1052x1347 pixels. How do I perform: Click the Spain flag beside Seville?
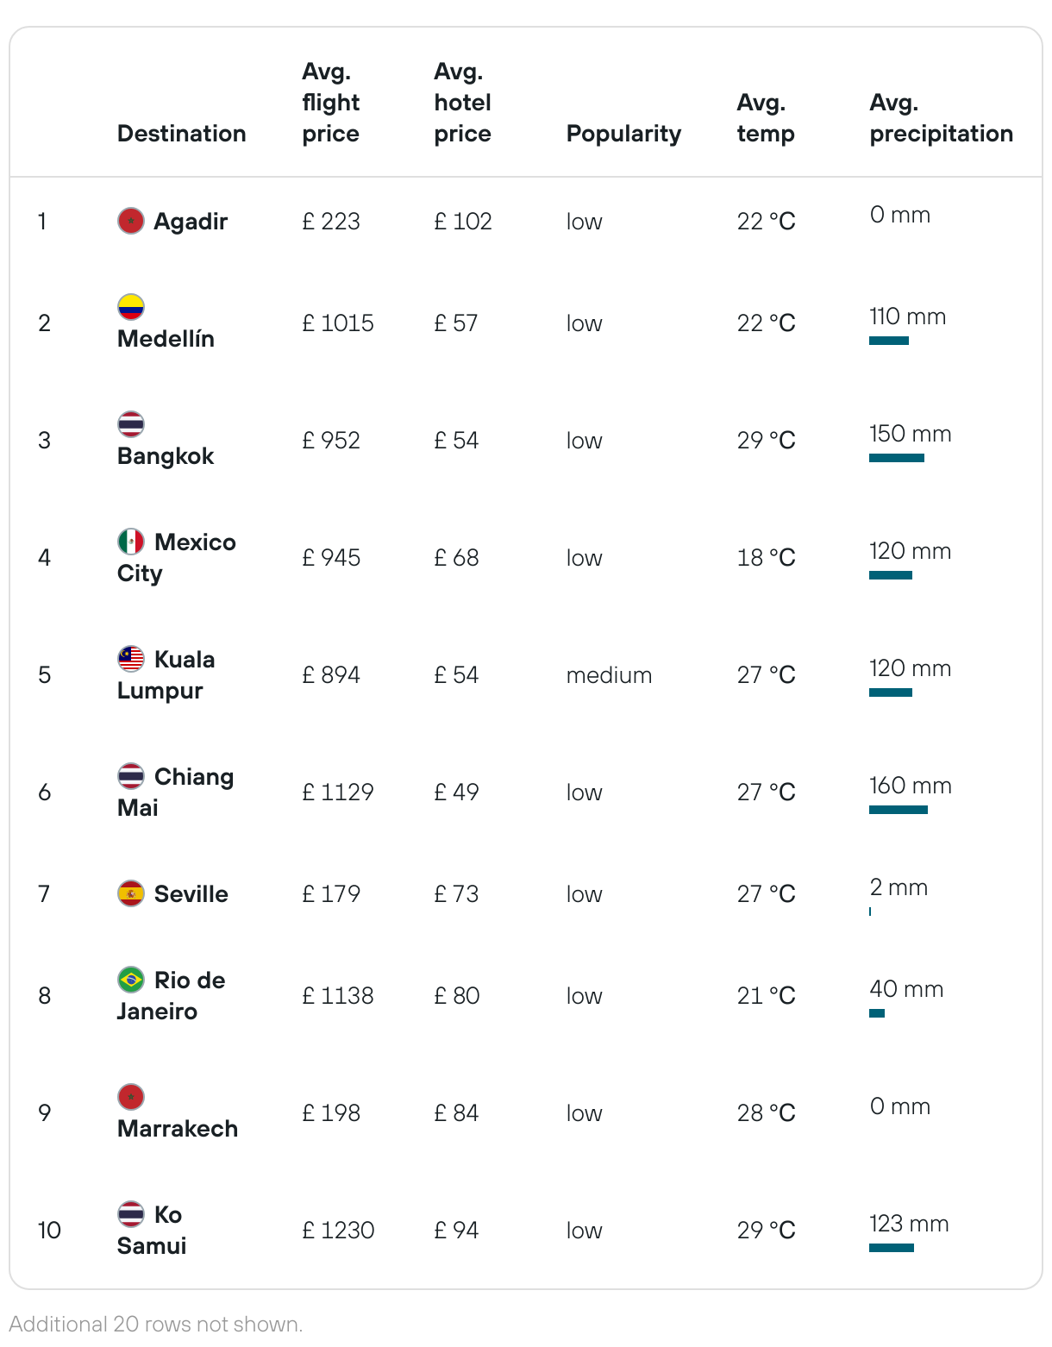tap(131, 893)
